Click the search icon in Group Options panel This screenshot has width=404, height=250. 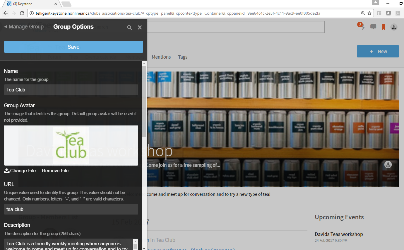coord(129,27)
